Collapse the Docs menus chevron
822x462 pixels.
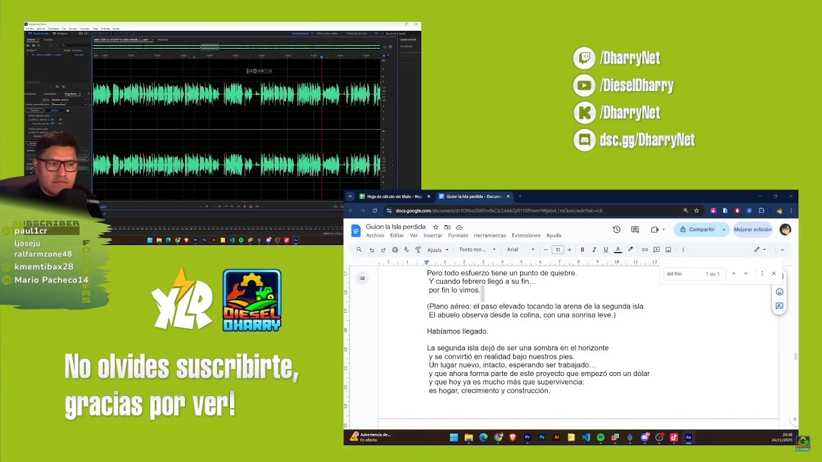(x=782, y=250)
